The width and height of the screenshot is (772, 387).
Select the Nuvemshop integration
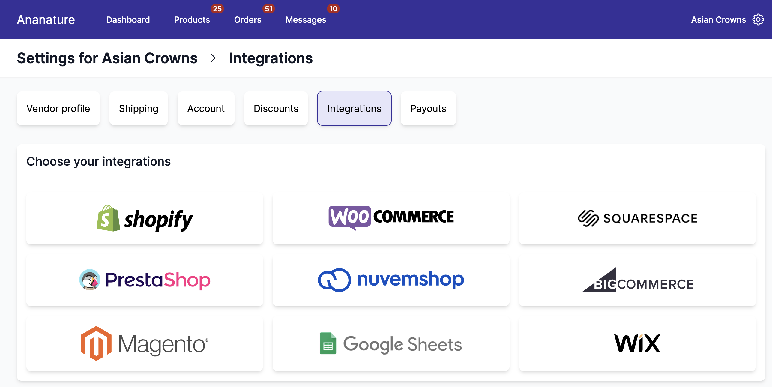click(x=390, y=280)
